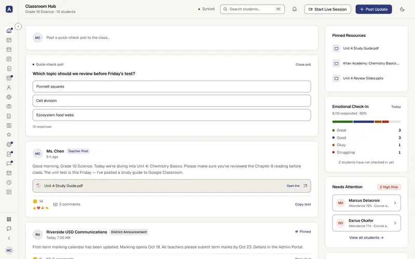Click 'Start Live Session' button
This screenshot has width=415, height=259.
327,9
